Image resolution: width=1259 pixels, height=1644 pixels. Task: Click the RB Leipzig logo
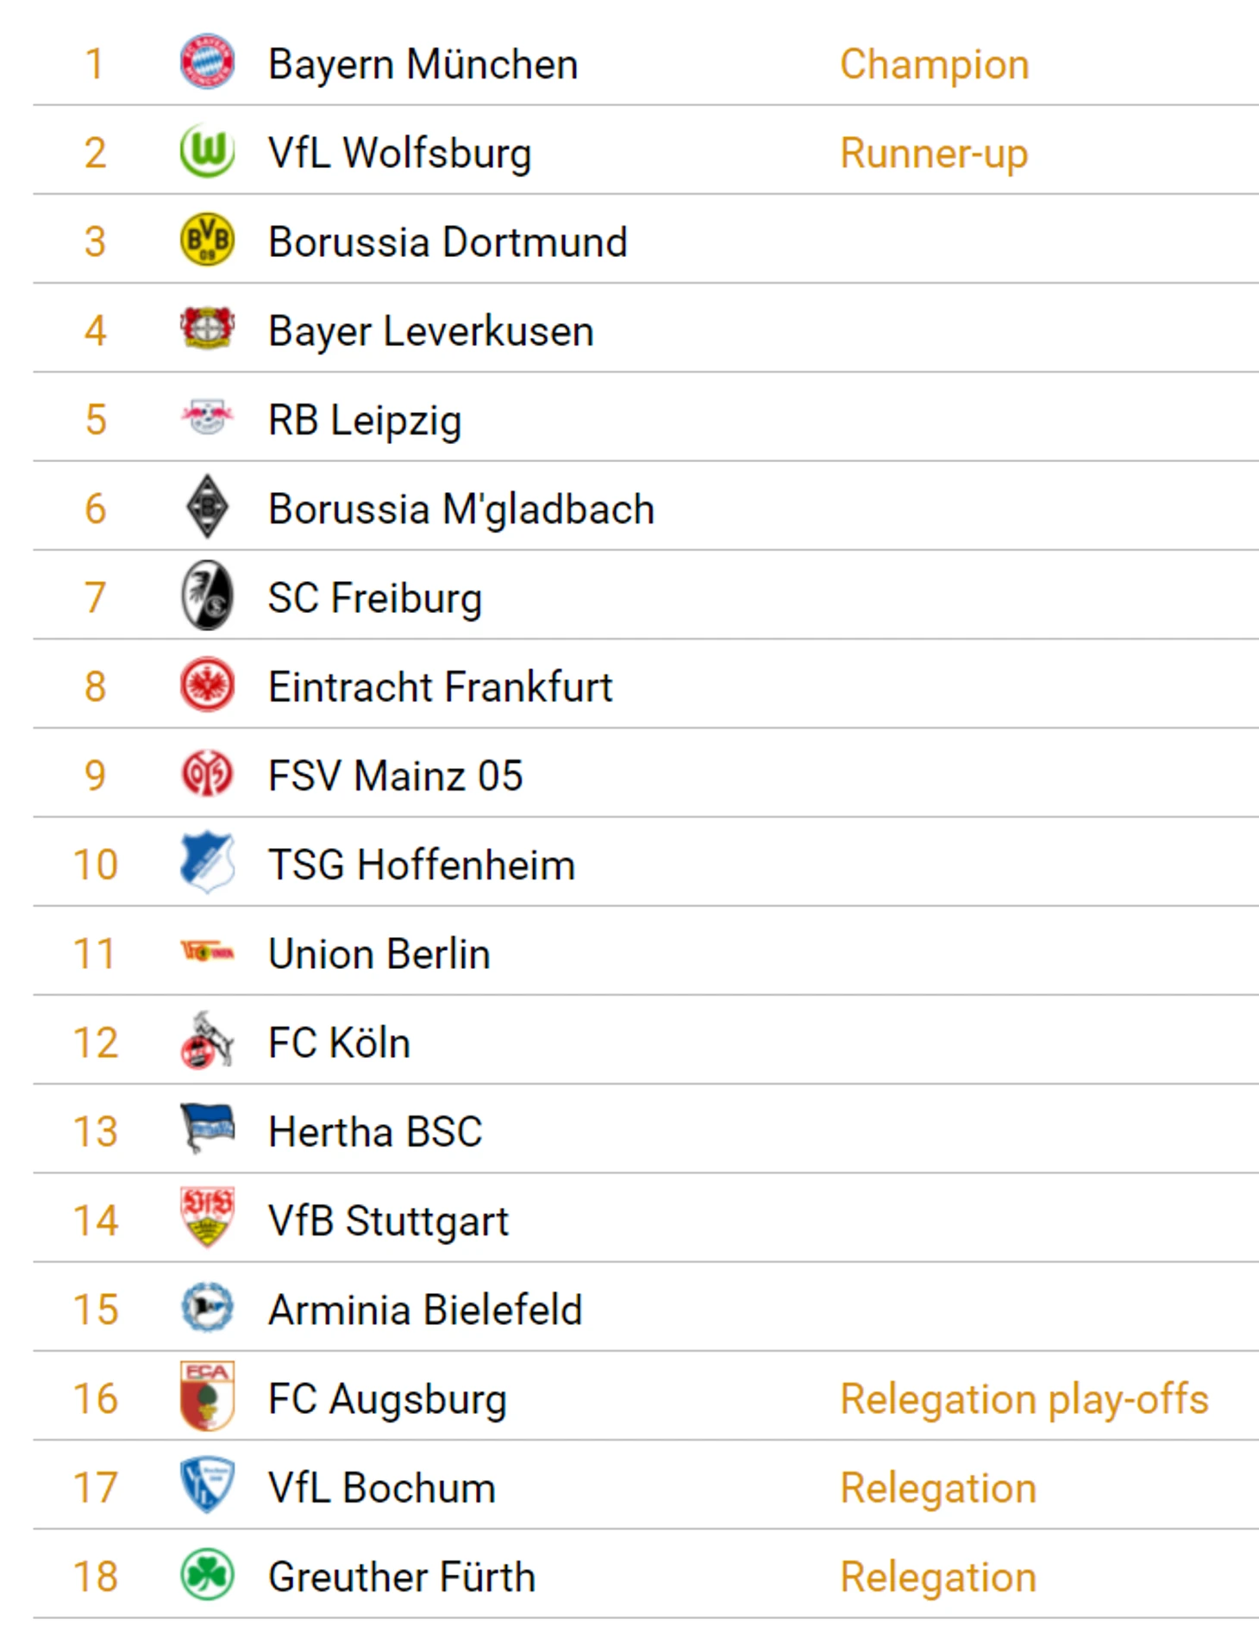coord(207,419)
